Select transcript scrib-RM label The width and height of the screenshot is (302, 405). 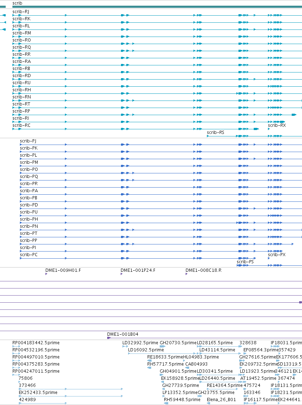click(22, 33)
